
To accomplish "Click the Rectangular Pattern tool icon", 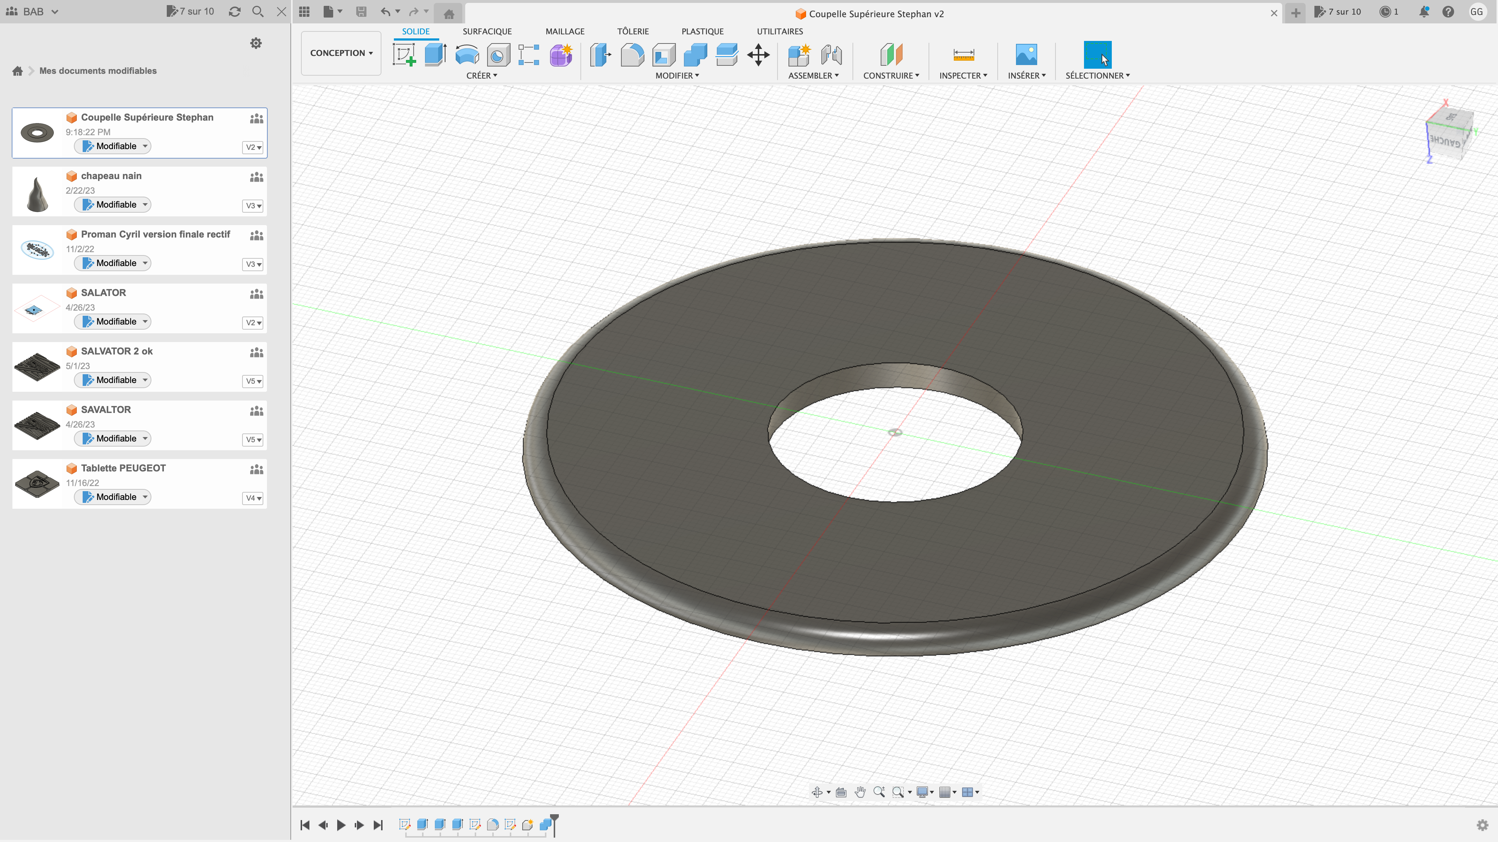I will 528,54.
